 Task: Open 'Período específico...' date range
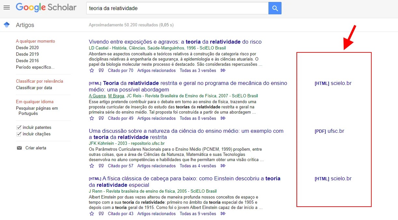(x=35, y=67)
